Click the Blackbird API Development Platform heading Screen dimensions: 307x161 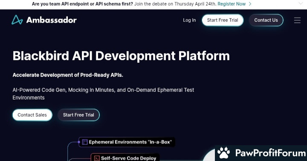(121, 56)
